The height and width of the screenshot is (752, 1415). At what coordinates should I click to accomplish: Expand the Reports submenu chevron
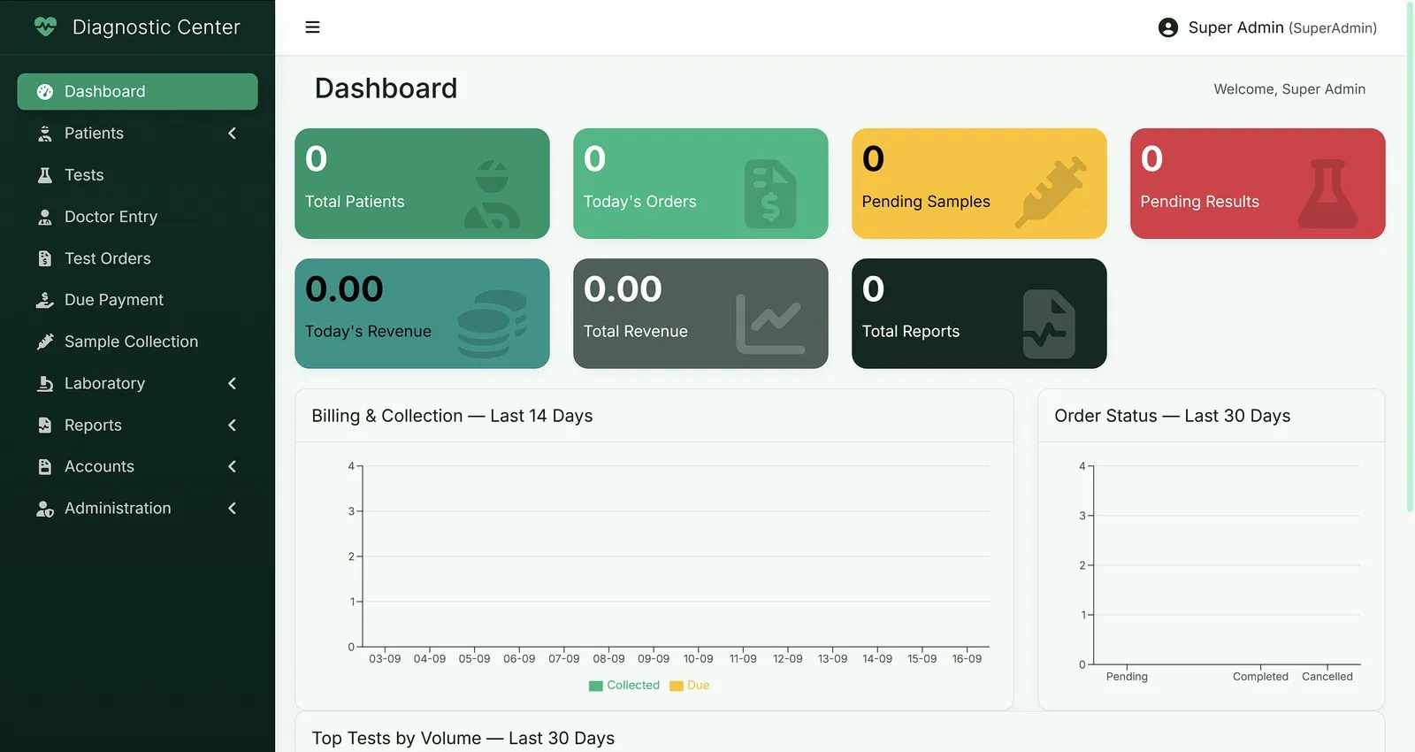coord(233,425)
